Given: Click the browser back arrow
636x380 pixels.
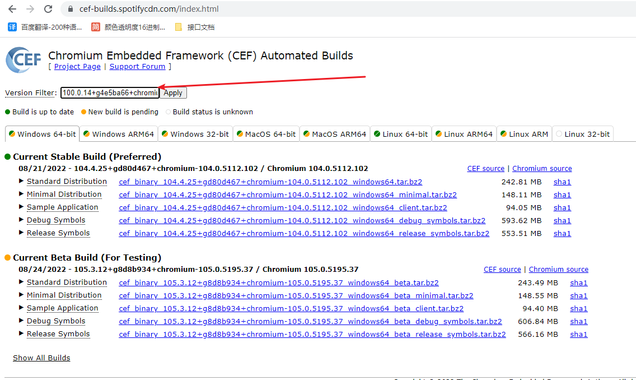Looking at the screenshot, I should (x=12, y=9).
